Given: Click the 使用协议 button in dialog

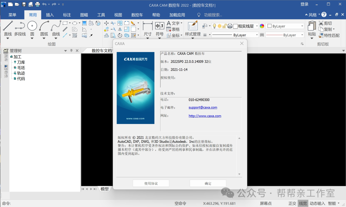Looking at the screenshot, I should coord(151,183).
